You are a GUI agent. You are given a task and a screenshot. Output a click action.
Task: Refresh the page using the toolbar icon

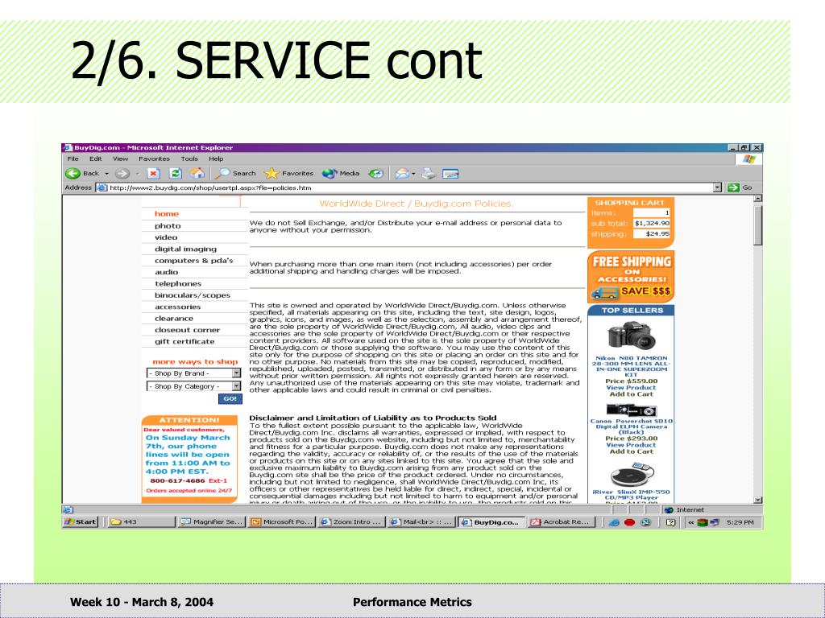click(176, 174)
